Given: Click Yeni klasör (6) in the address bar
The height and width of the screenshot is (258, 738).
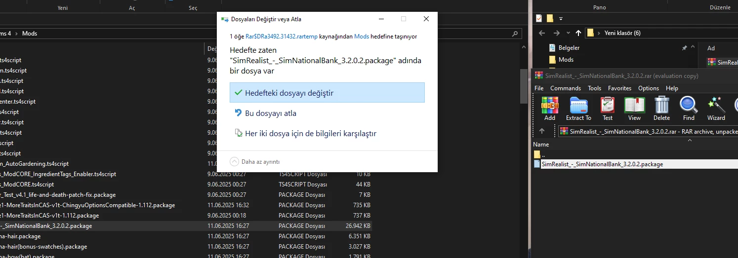Looking at the screenshot, I should pyautogui.click(x=622, y=33).
